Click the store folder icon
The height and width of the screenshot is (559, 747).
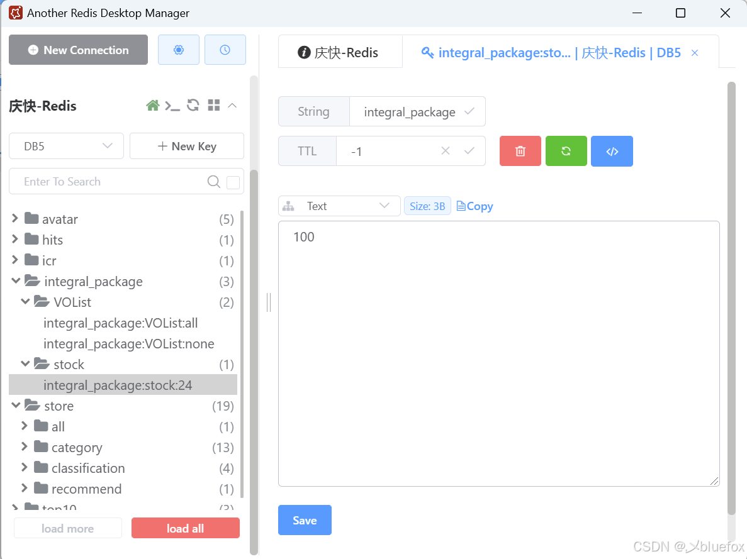coord(32,405)
